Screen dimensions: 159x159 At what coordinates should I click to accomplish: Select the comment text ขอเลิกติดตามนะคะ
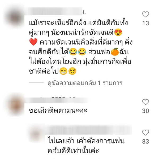[58, 110]
